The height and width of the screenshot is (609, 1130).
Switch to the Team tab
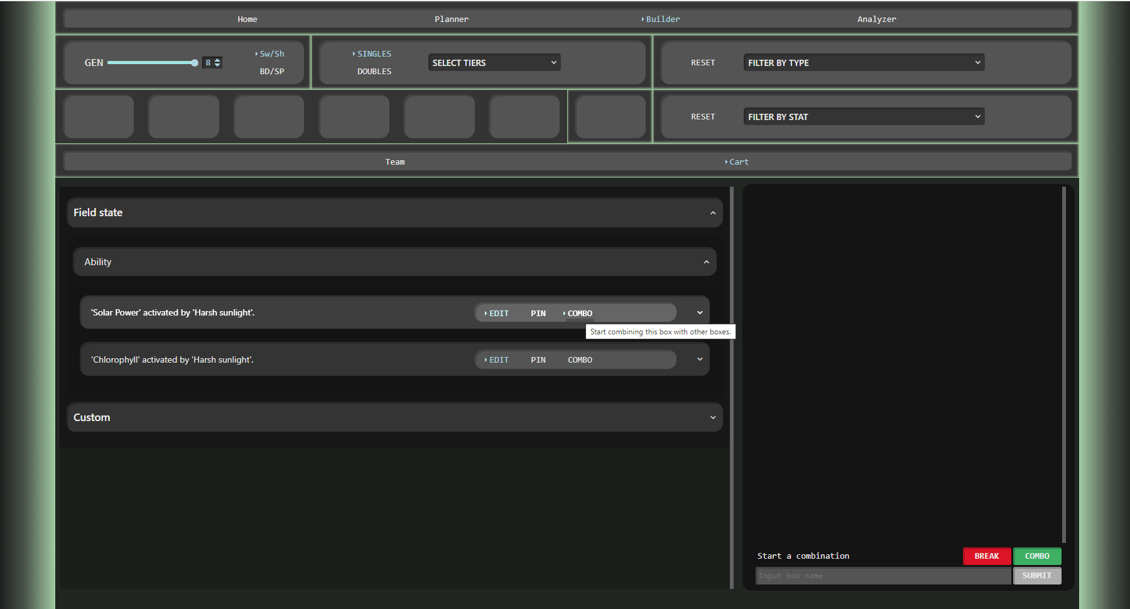(394, 162)
